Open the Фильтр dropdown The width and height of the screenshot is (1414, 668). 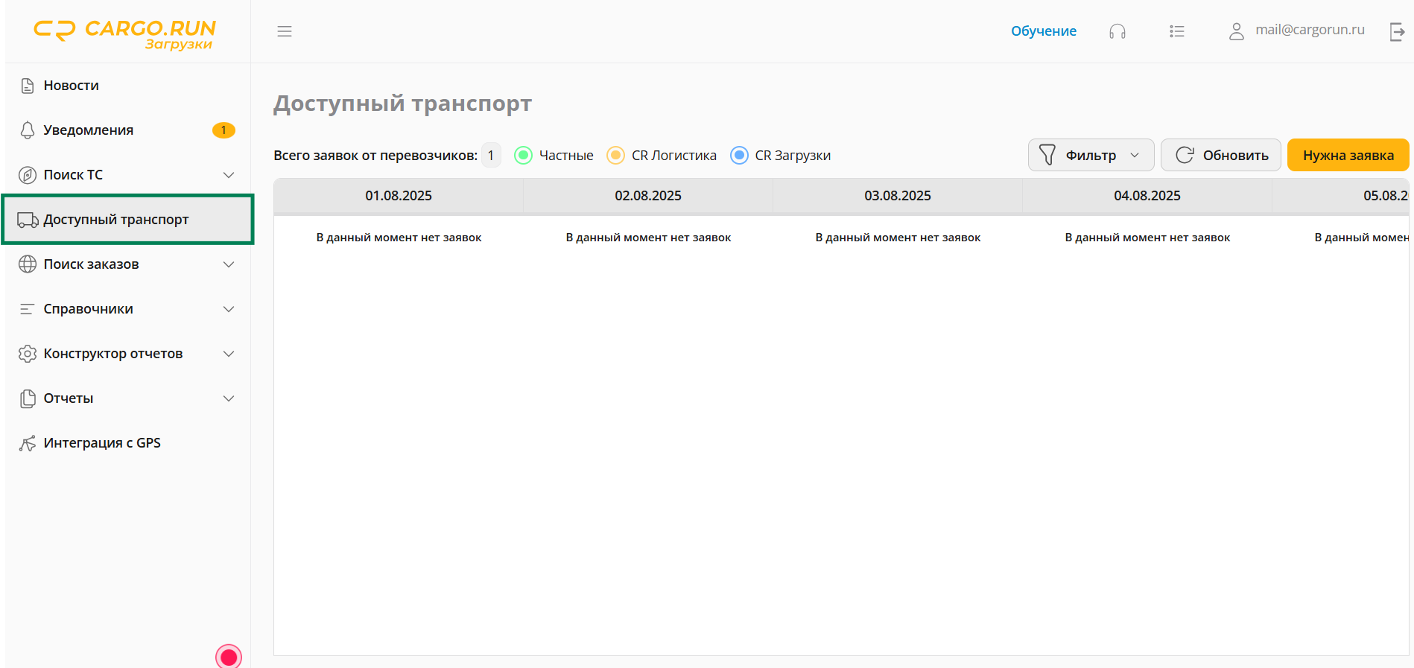coord(1090,155)
